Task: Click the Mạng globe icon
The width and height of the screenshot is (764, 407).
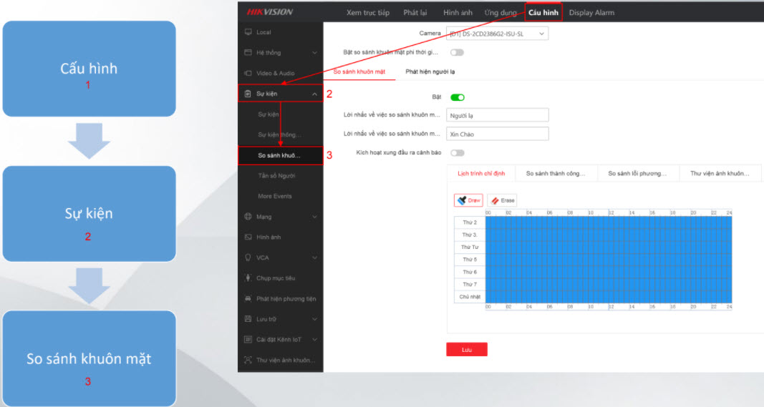Action: point(248,217)
